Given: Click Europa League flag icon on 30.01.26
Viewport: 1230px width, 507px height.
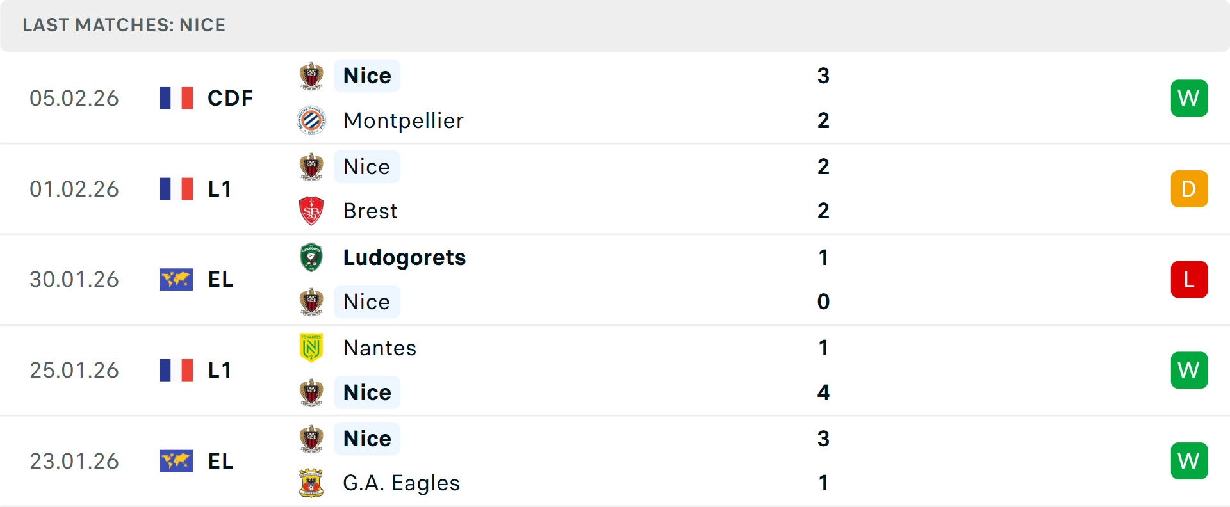Looking at the screenshot, I should pyautogui.click(x=176, y=280).
